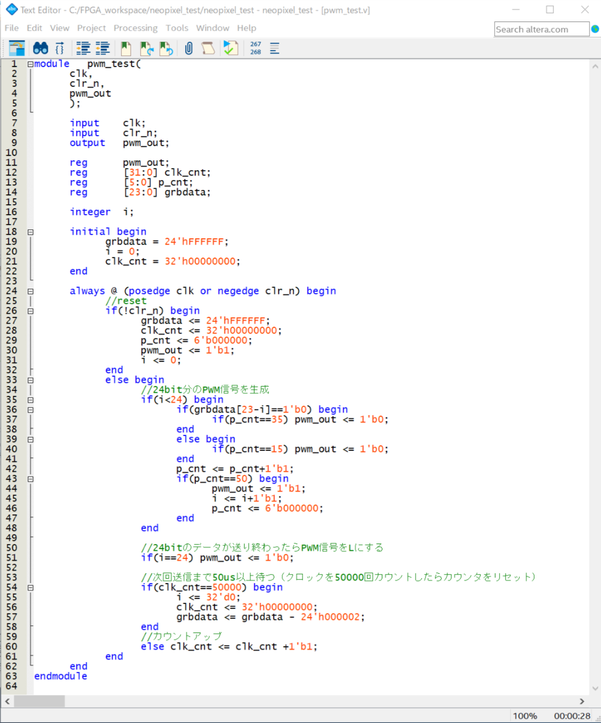Click the find matching delimiter braces icon
Image resolution: width=601 pixels, height=723 pixels.
(x=60, y=48)
